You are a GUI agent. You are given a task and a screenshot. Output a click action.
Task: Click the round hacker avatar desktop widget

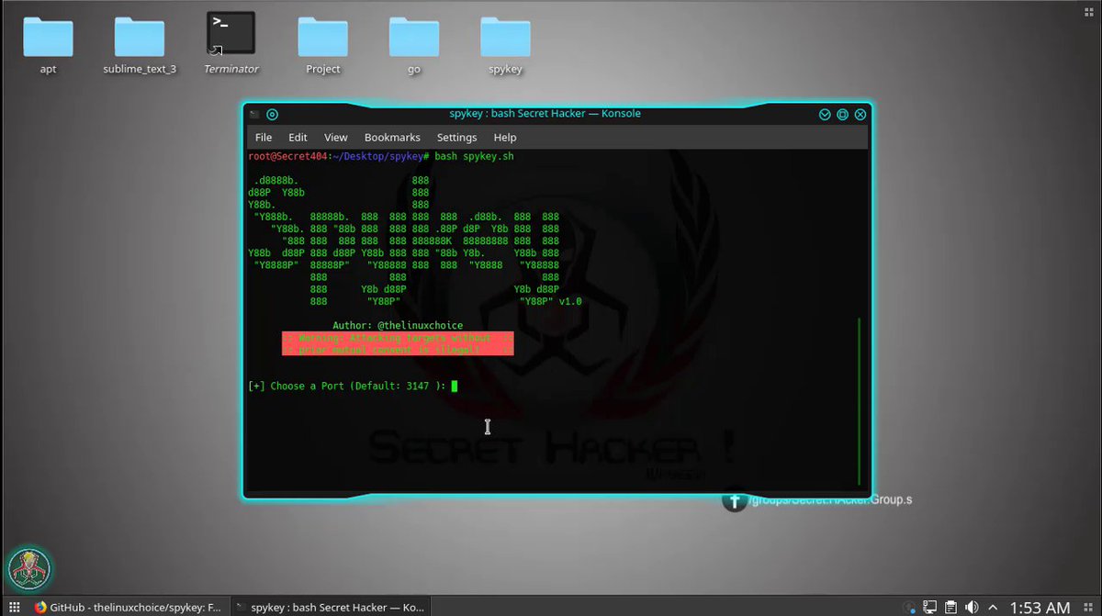click(x=29, y=568)
